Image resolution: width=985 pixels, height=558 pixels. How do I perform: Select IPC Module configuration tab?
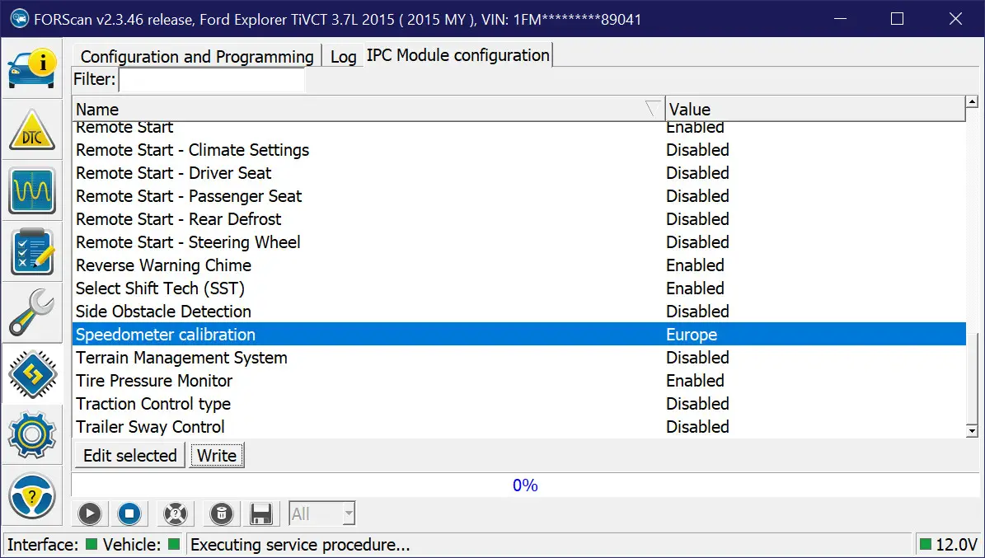tap(458, 55)
